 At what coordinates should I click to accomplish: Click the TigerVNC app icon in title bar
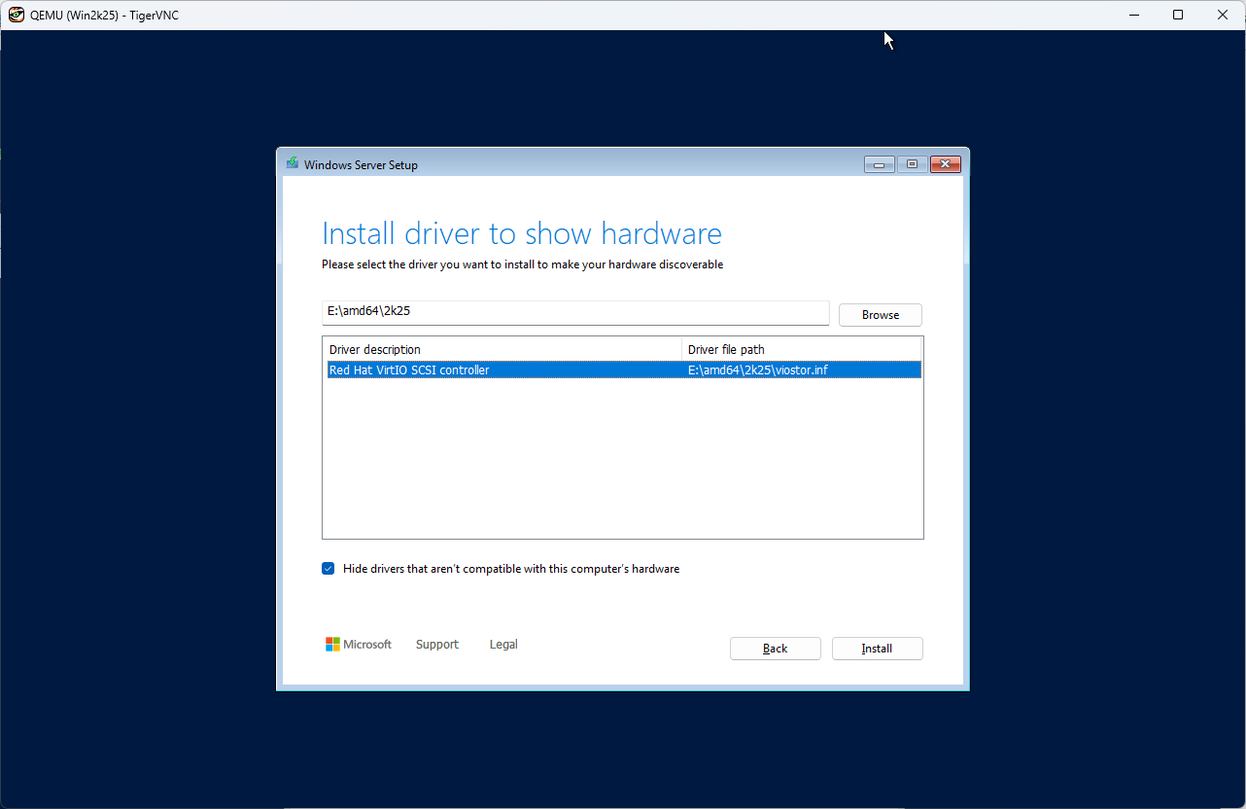point(16,15)
